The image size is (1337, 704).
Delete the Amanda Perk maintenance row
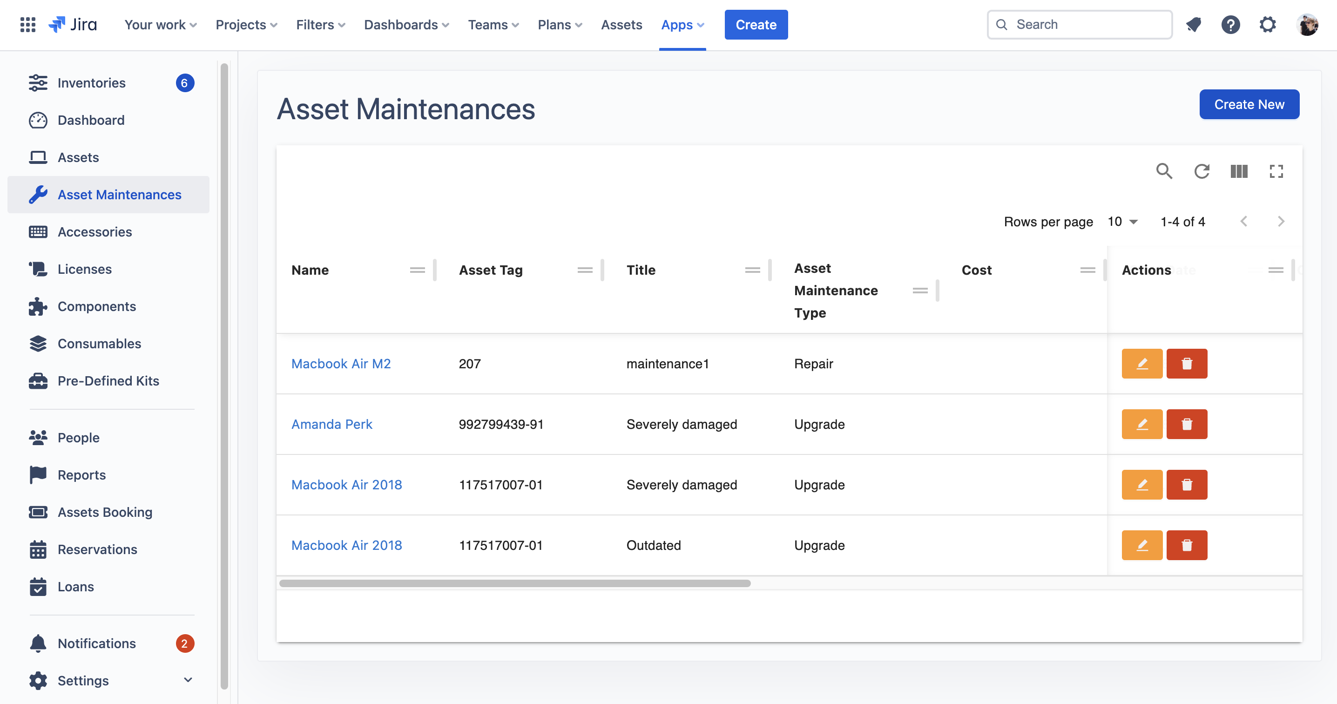pyautogui.click(x=1187, y=424)
